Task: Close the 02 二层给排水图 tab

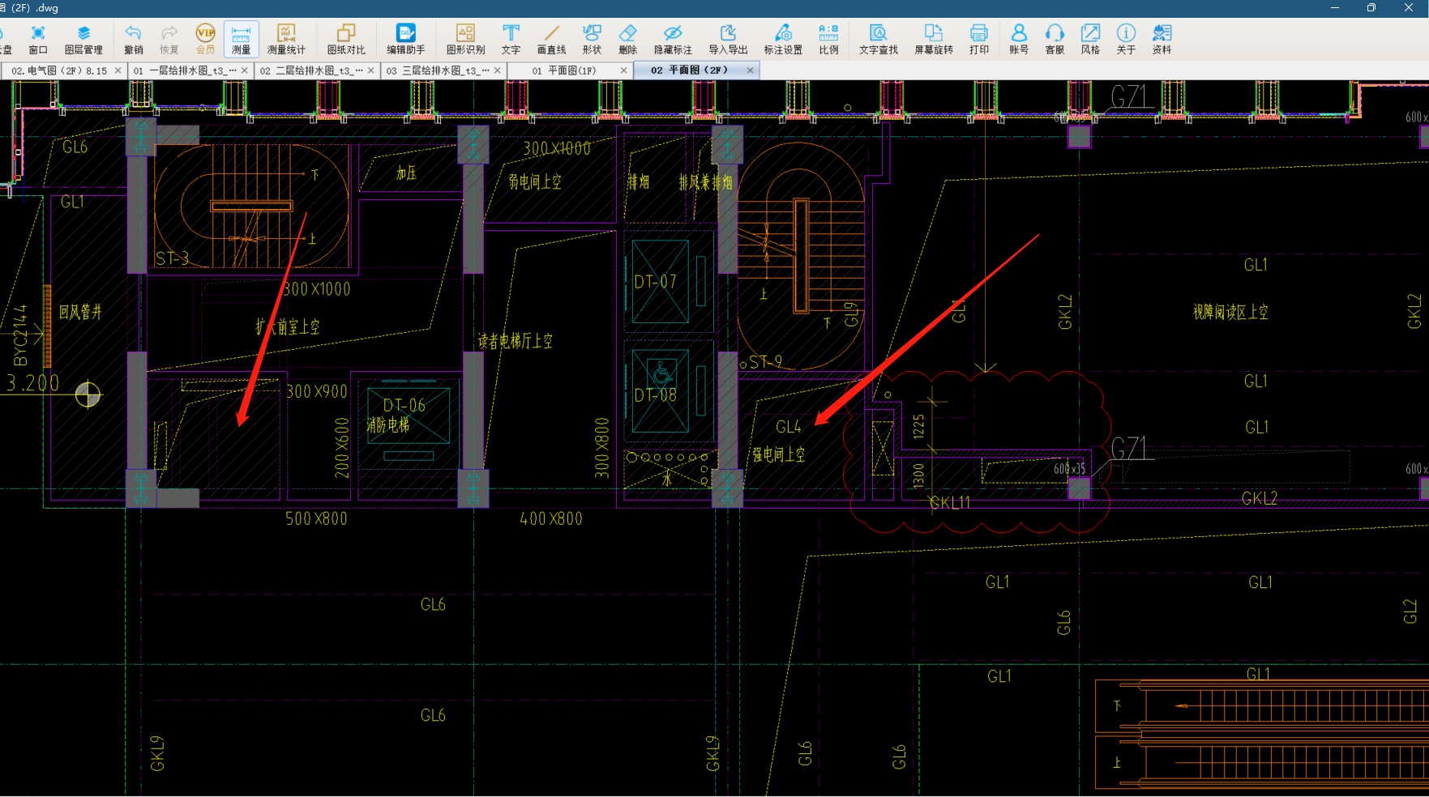Action: click(x=370, y=70)
